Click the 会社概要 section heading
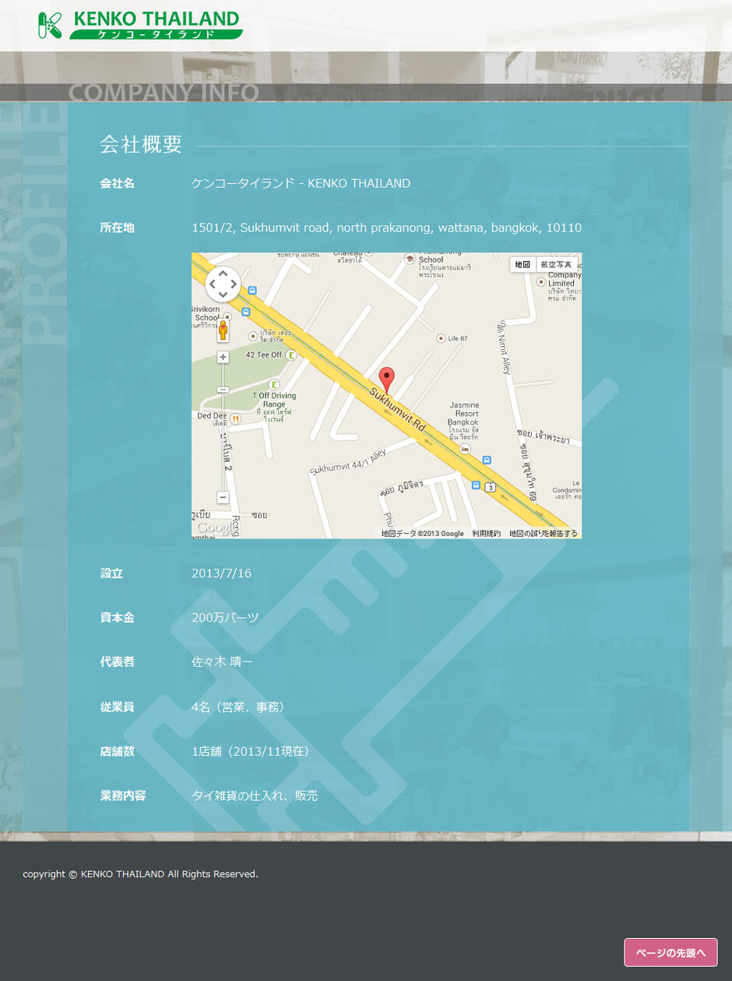Image resolution: width=732 pixels, height=981 pixels. (x=141, y=144)
